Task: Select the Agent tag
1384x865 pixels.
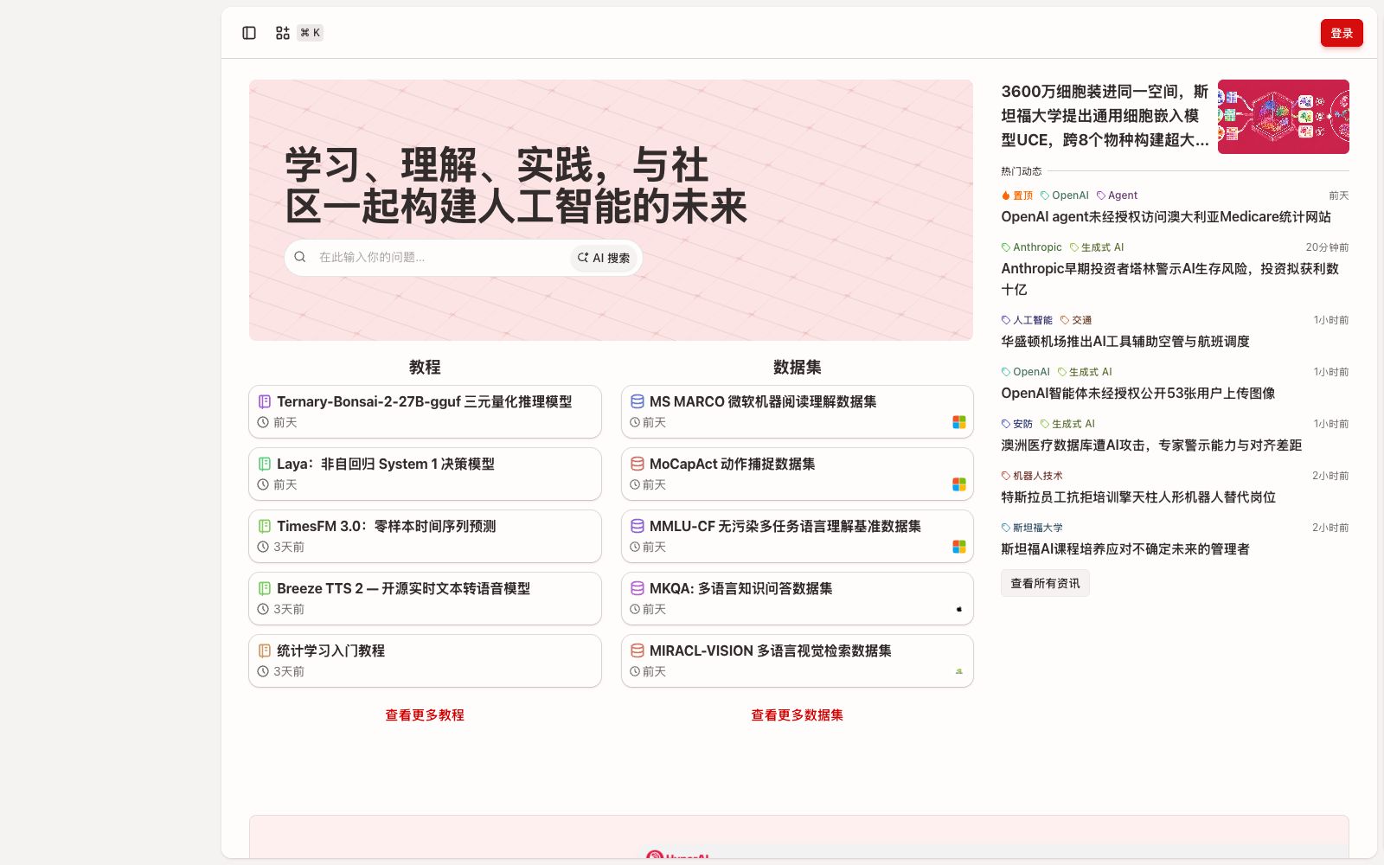Action: tap(1117, 195)
